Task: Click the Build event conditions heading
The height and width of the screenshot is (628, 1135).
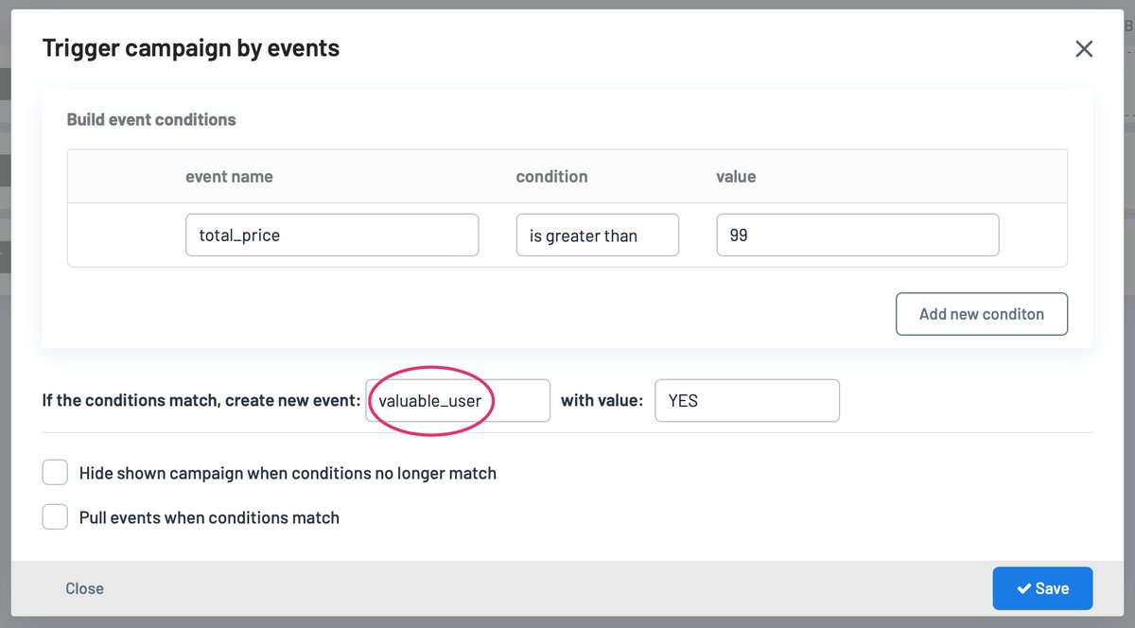Action: tap(151, 119)
